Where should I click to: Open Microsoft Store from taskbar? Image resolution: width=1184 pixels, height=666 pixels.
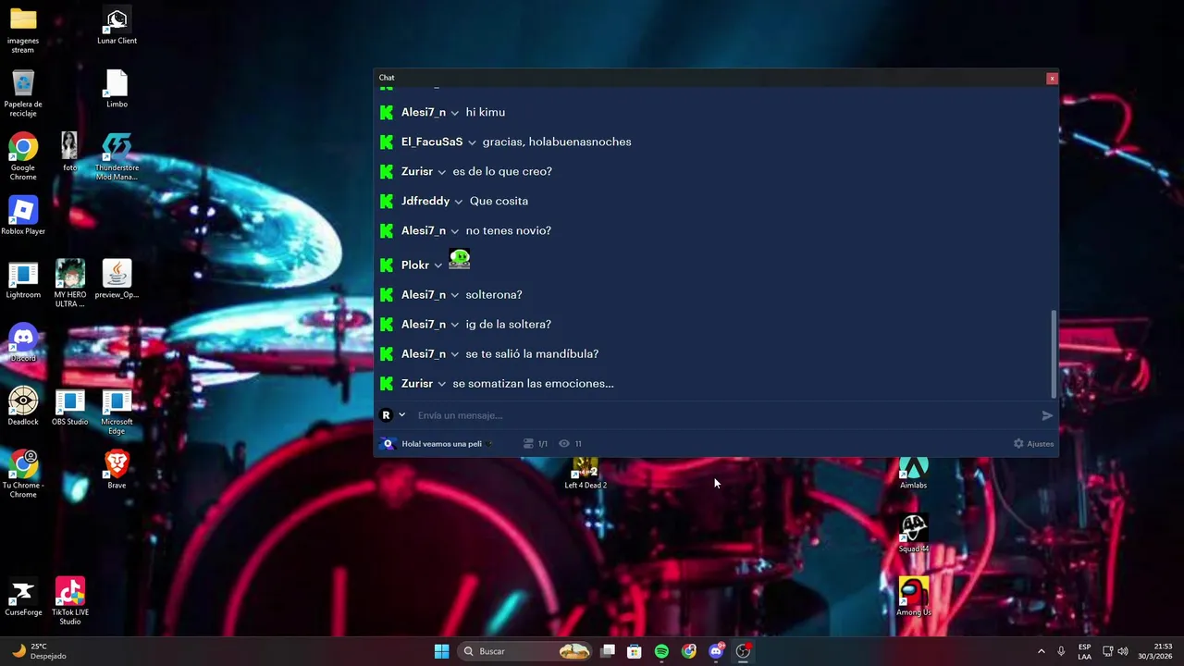(x=635, y=651)
